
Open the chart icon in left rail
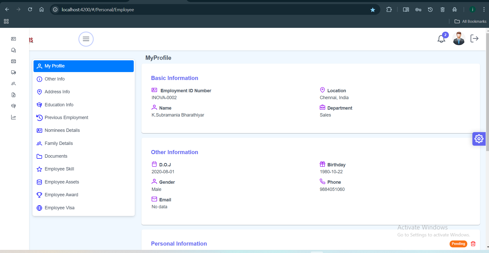point(14,117)
